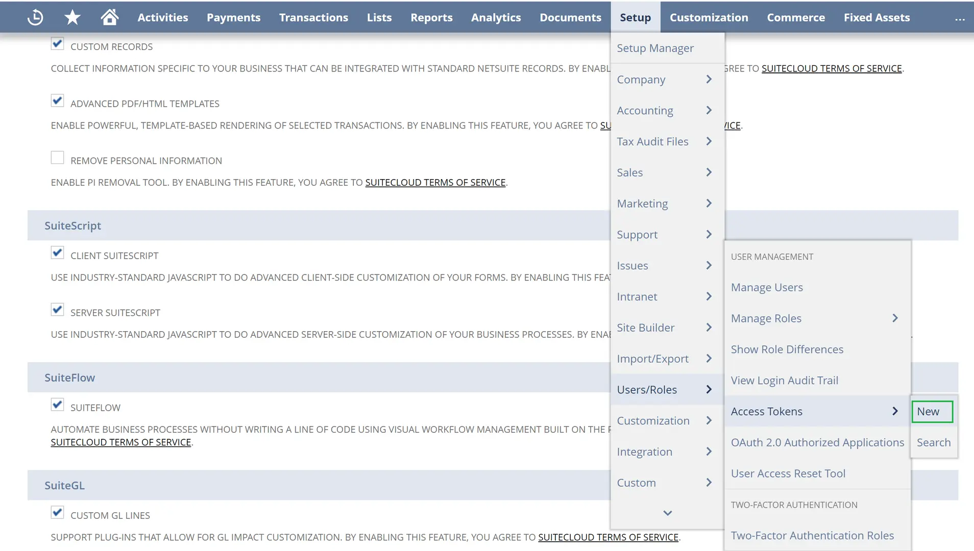Click the SuiteFlow section header
The image size is (974, 551).
coord(69,378)
